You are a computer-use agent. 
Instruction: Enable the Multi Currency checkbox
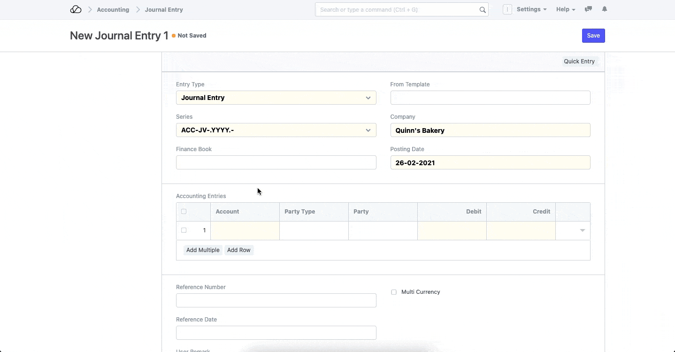pos(394,292)
